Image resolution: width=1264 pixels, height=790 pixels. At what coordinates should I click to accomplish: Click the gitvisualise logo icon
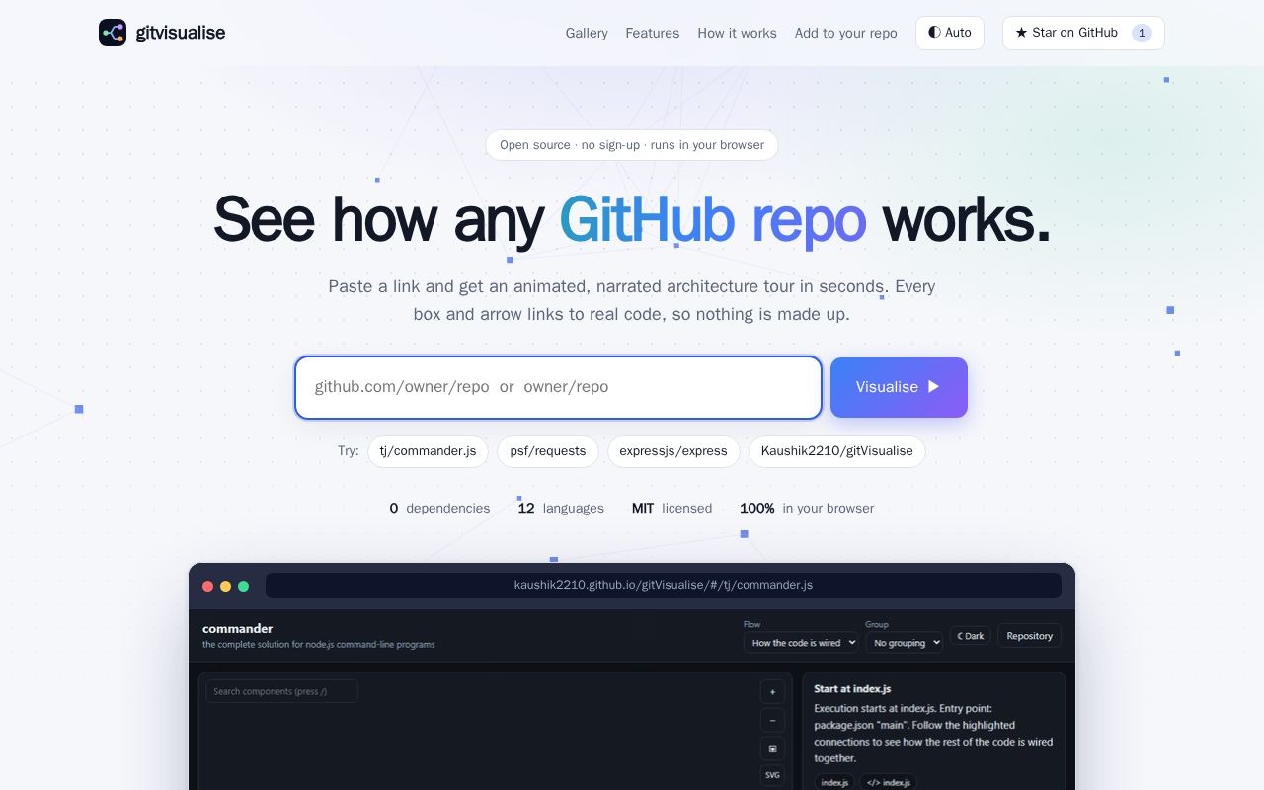(x=113, y=33)
